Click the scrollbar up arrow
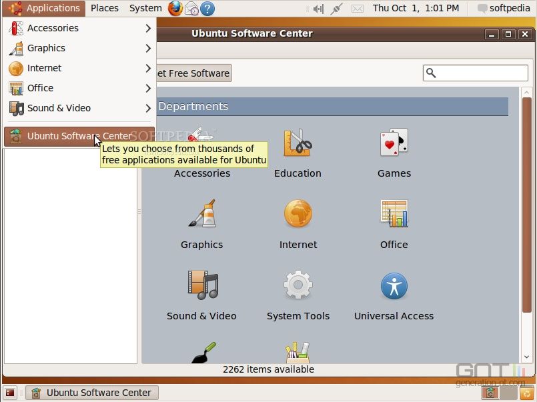537x402 pixels. click(x=527, y=93)
